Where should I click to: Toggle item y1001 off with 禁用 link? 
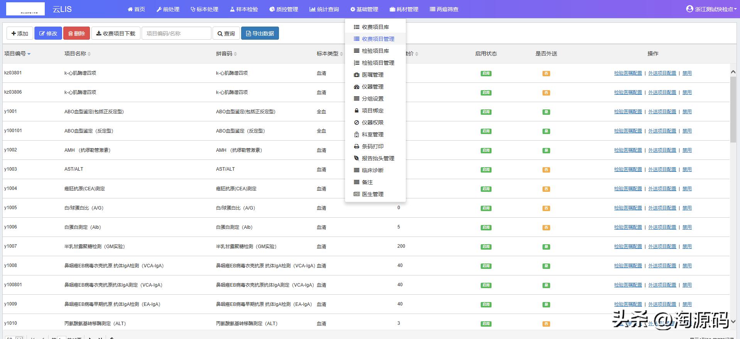pyautogui.click(x=687, y=112)
